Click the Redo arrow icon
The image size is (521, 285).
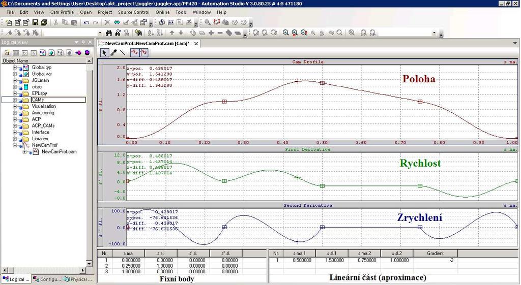95,22
